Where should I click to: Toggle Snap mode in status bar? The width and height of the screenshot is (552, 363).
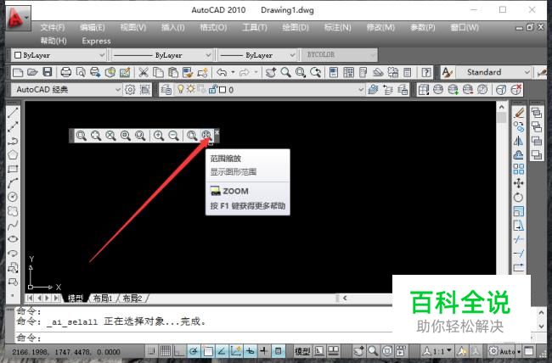(151, 351)
